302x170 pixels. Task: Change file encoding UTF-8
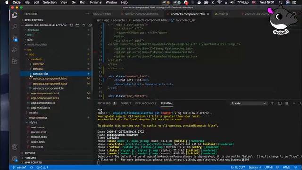pos(268,167)
